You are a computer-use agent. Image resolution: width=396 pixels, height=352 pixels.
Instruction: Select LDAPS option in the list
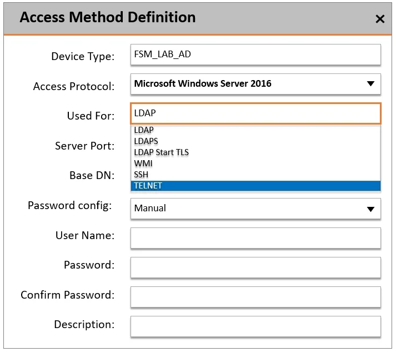(x=255, y=141)
